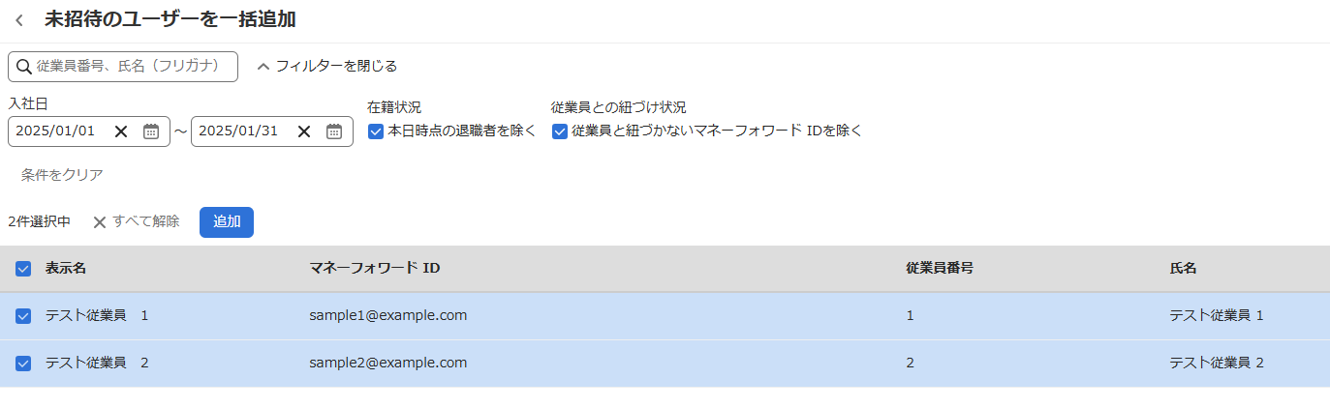Click the すべて解除 X icon
Image resolution: width=1330 pixels, height=408 pixels.
tap(100, 222)
